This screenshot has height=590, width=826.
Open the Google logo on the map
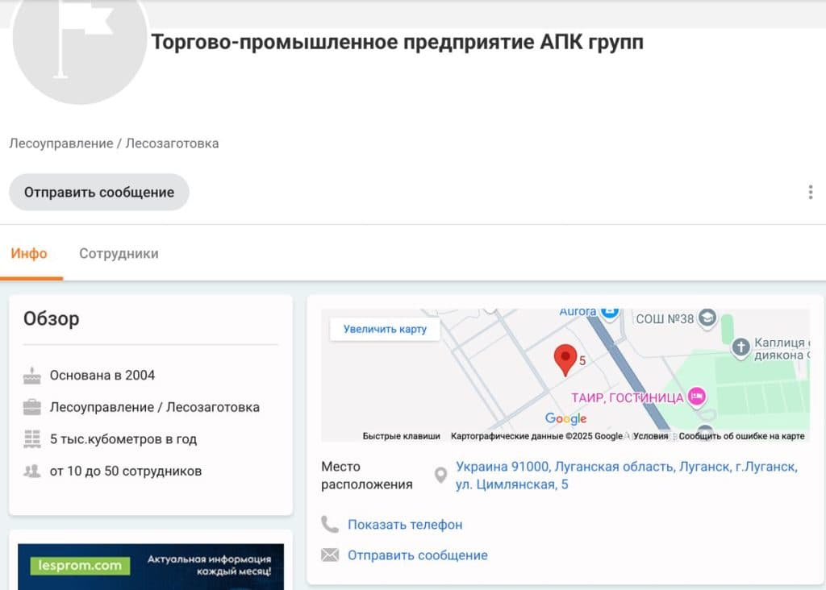pyautogui.click(x=565, y=418)
